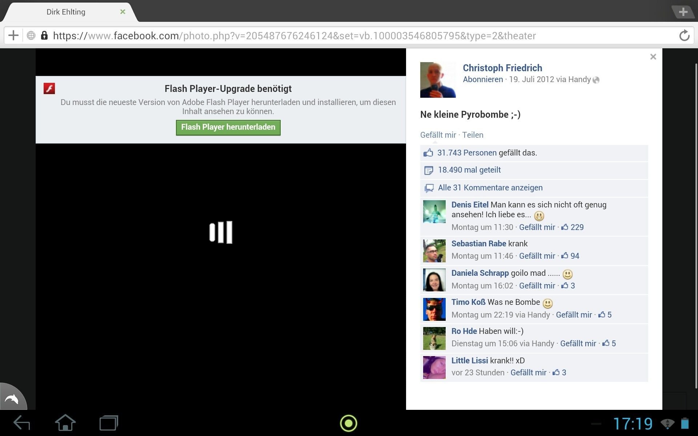Image resolution: width=698 pixels, height=436 pixels.
Task: Click the comments speech bubble icon
Action: (x=429, y=188)
